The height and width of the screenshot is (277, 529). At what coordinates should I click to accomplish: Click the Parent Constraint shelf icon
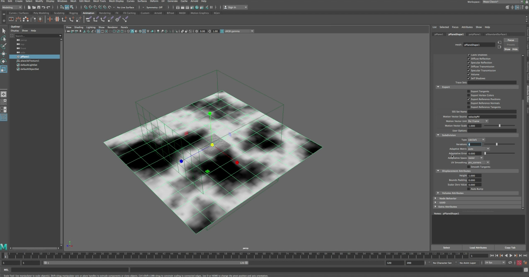coord(89,19)
